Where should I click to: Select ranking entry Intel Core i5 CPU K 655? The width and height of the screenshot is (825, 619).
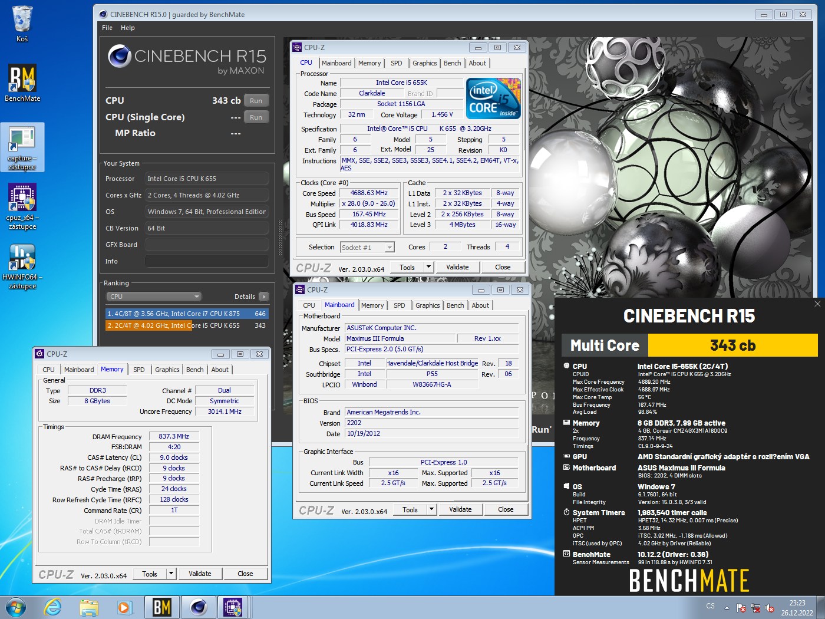click(187, 325)
